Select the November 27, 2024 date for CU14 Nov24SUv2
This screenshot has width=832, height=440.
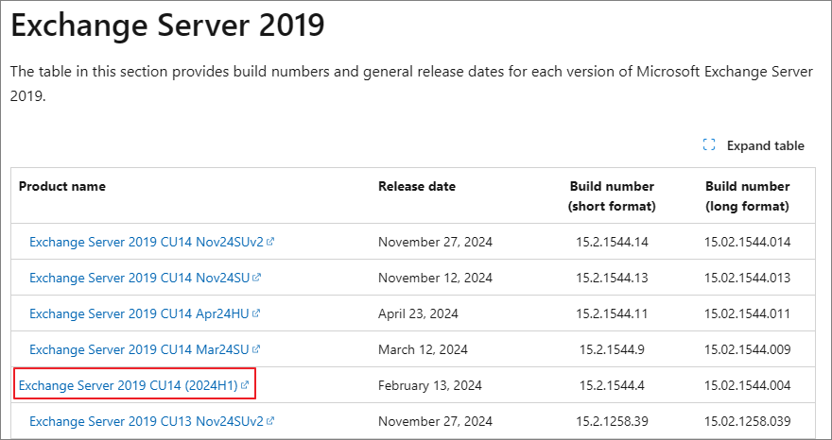(435, 243)
